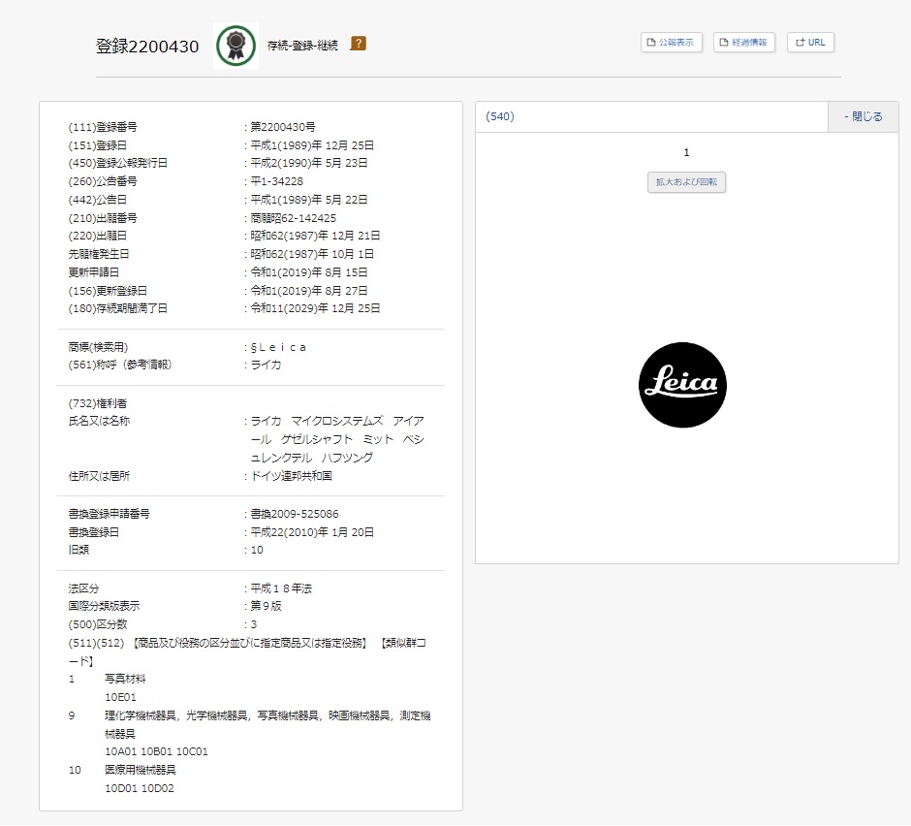Screen dimensions: 911x826
Task: Click the codes 10A01 10B01 10C01
Action: pos(156,751)
